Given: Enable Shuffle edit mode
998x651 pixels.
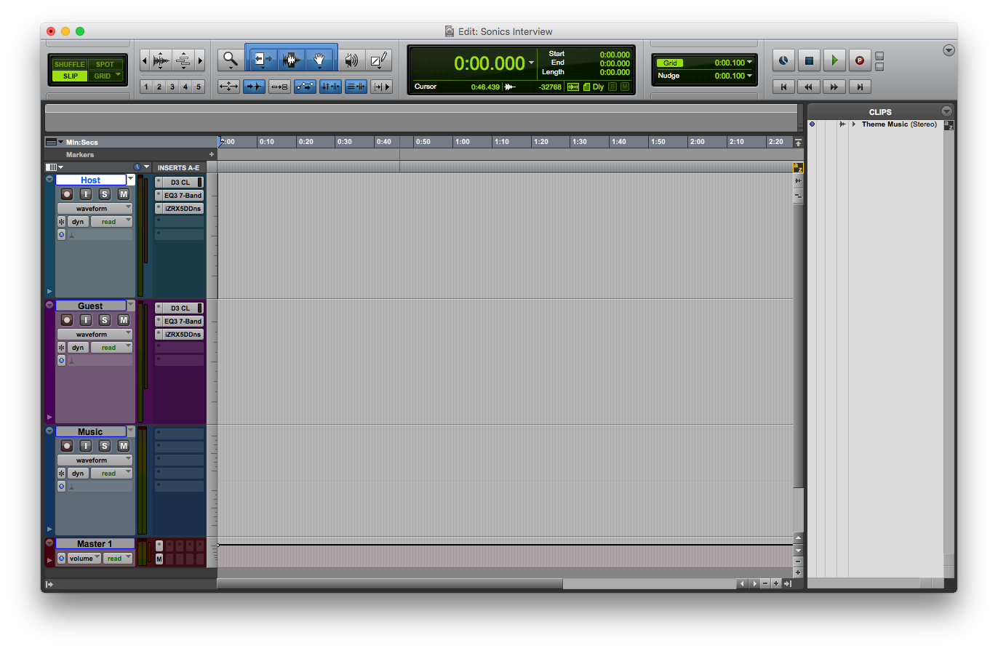Looking at the screenshot, I should [x=70, y=65].
